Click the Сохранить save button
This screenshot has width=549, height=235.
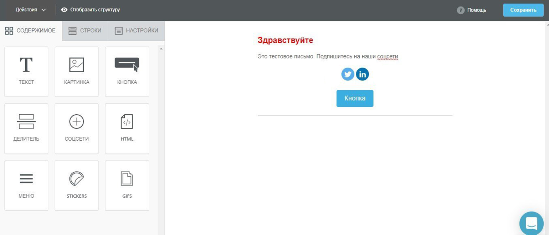tap(523, 10)
